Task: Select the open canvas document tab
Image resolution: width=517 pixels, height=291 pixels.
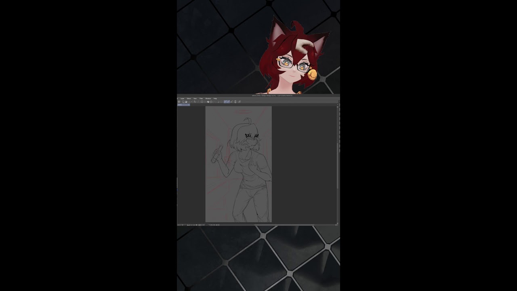Action: point(183,105)
